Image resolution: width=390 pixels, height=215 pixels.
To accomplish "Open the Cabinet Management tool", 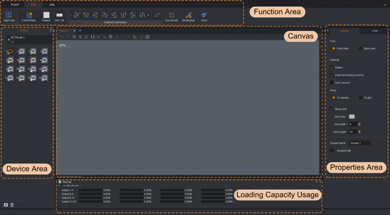I will point(29,15).
